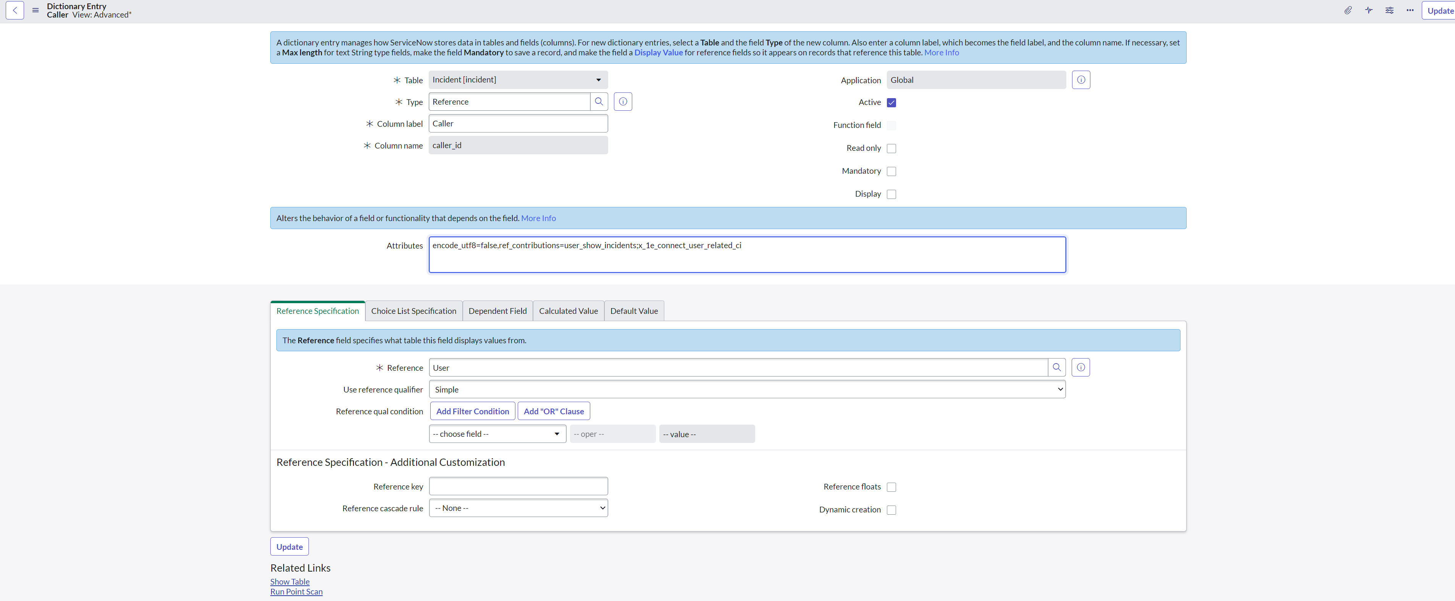
Task: Open the Show Table related link
Action: pos(290,581)
